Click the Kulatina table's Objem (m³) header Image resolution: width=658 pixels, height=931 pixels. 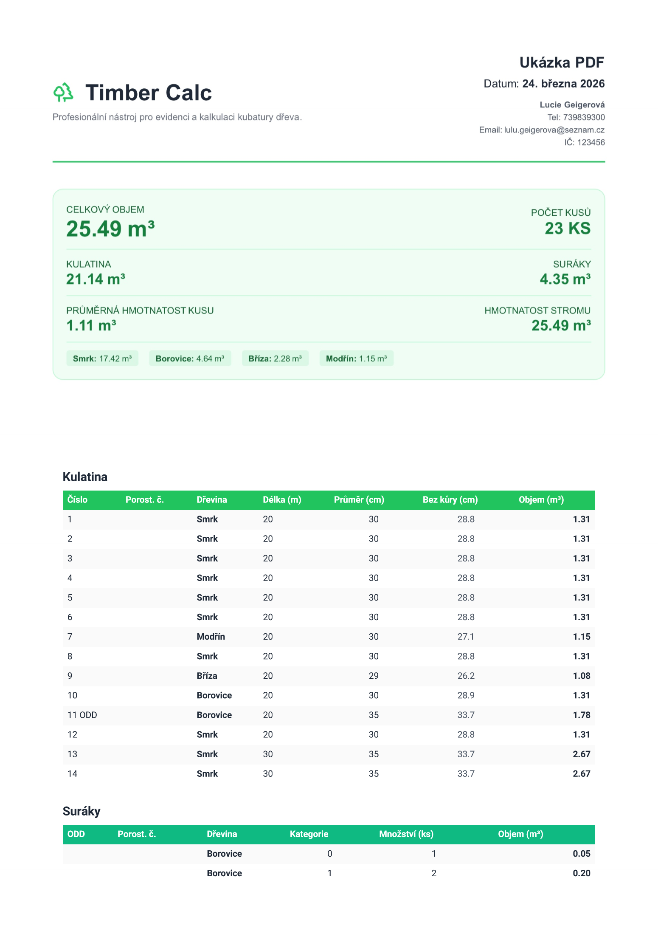(541, 500)
